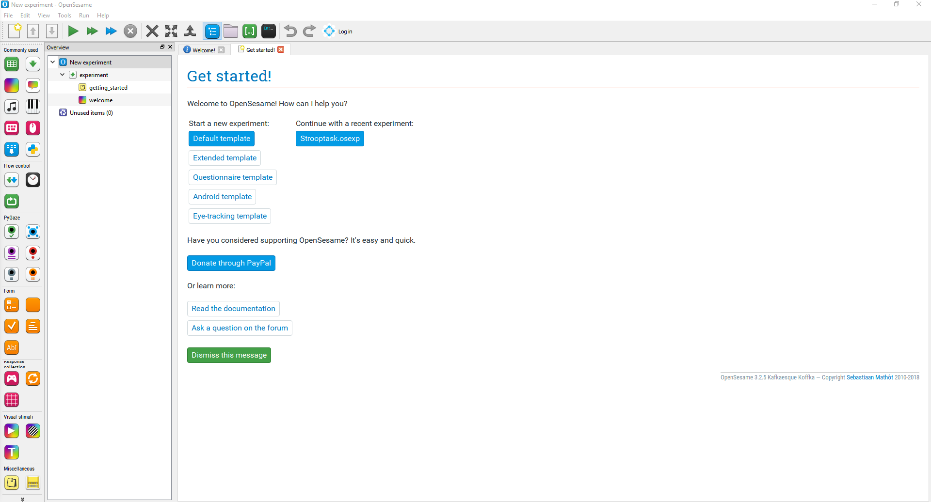The width and height of the screenshot is (931, 502).
Task: Click the Extended template button
Action: 225,158
